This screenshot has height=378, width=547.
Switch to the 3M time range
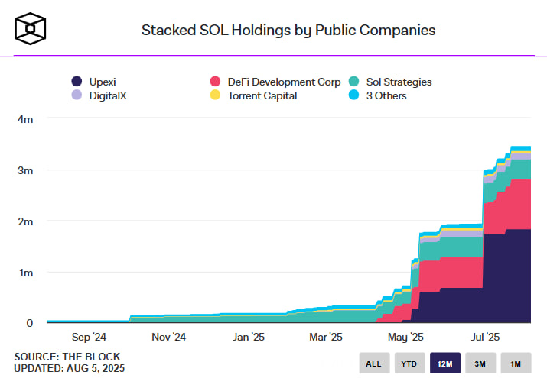tap(481, 363)
